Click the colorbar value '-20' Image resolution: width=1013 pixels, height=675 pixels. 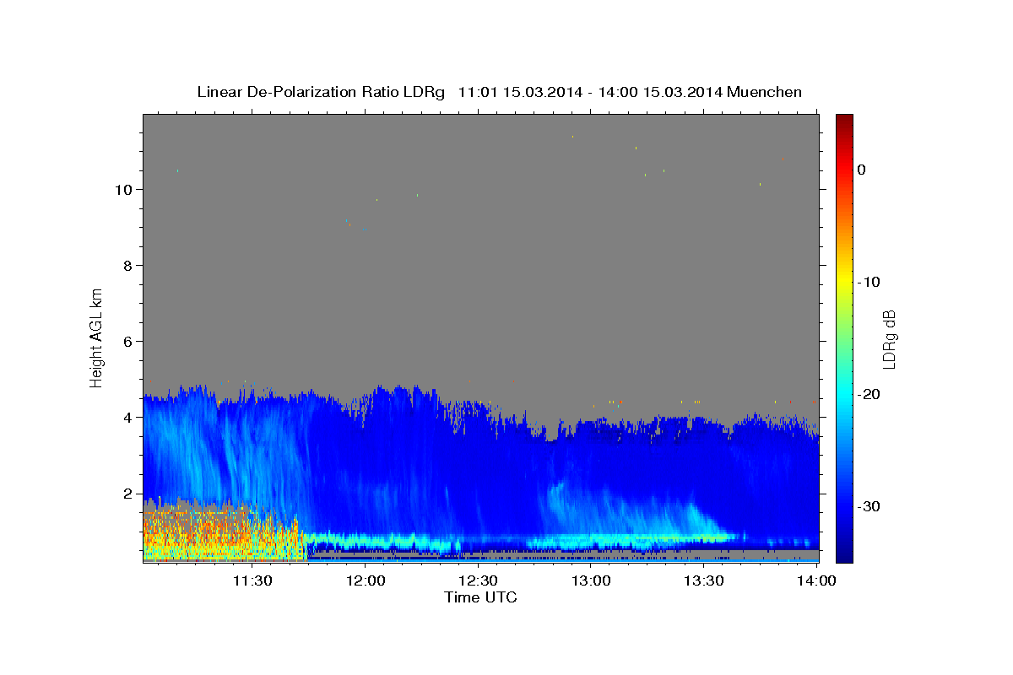click(x=869, y=394)
